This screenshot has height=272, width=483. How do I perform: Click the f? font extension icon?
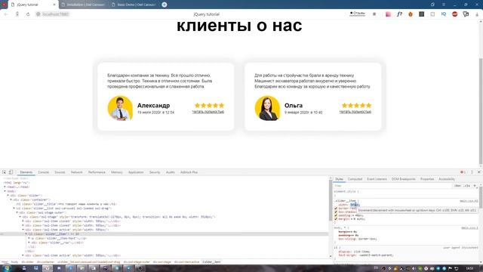[x=399, y=14]
